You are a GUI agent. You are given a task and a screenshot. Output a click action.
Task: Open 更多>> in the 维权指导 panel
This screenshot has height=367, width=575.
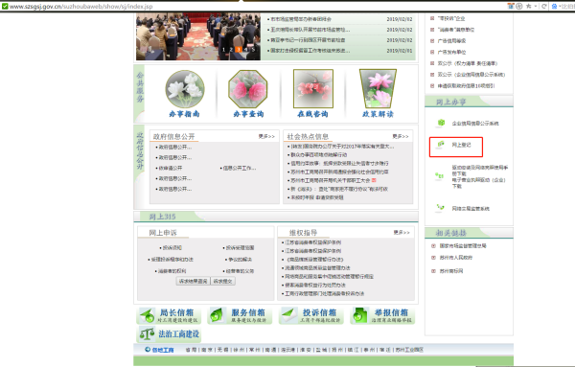[402, 233]
